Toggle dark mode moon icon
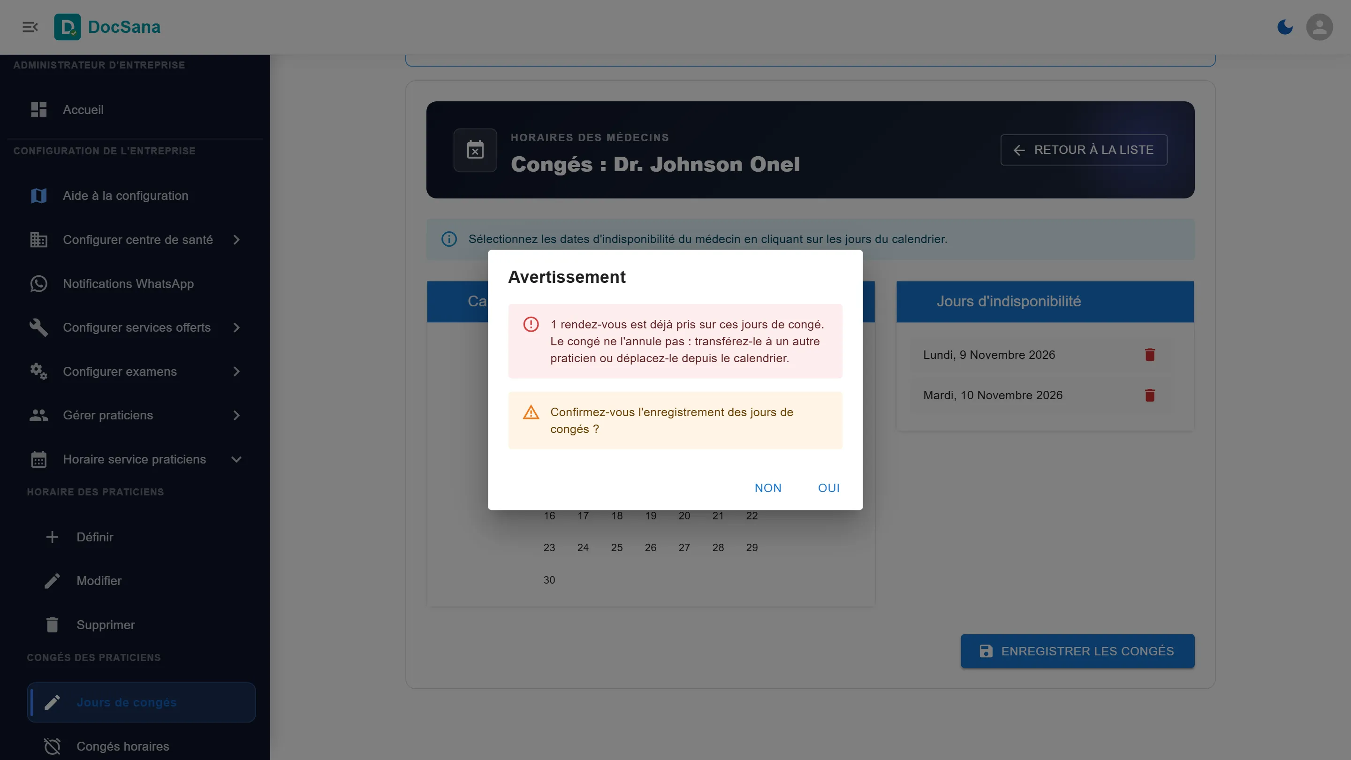The image size is (1351, 760). click(1284, 27)
